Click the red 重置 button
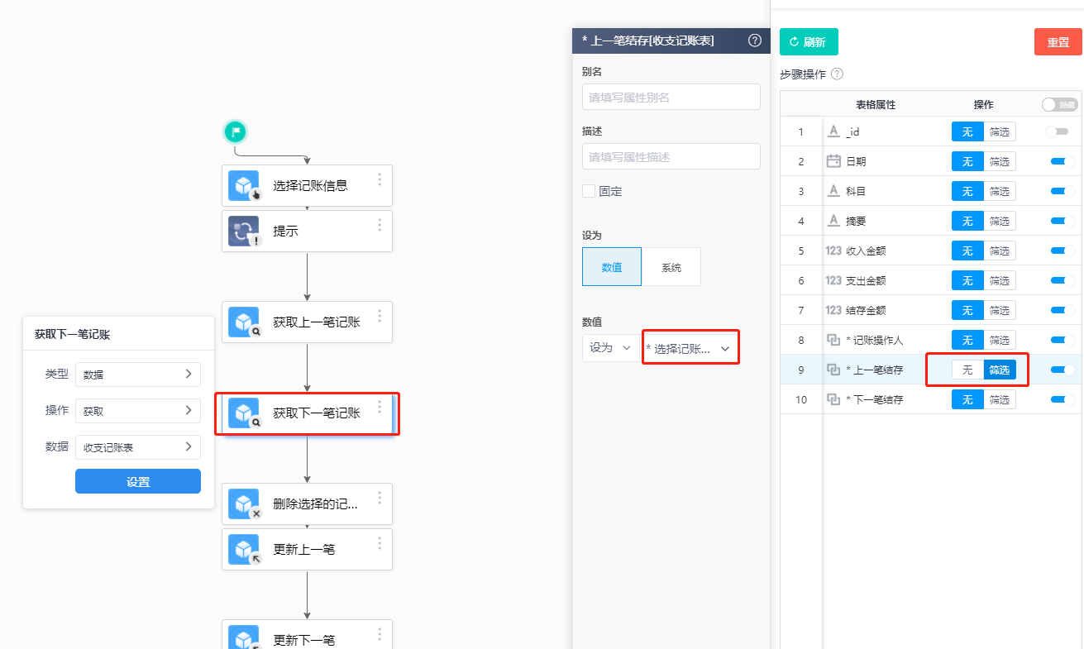 [1058, 42]
